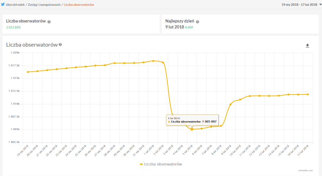322x176 pixels.
Task: Download the chart using the download icon
Action: coord(308,46)
